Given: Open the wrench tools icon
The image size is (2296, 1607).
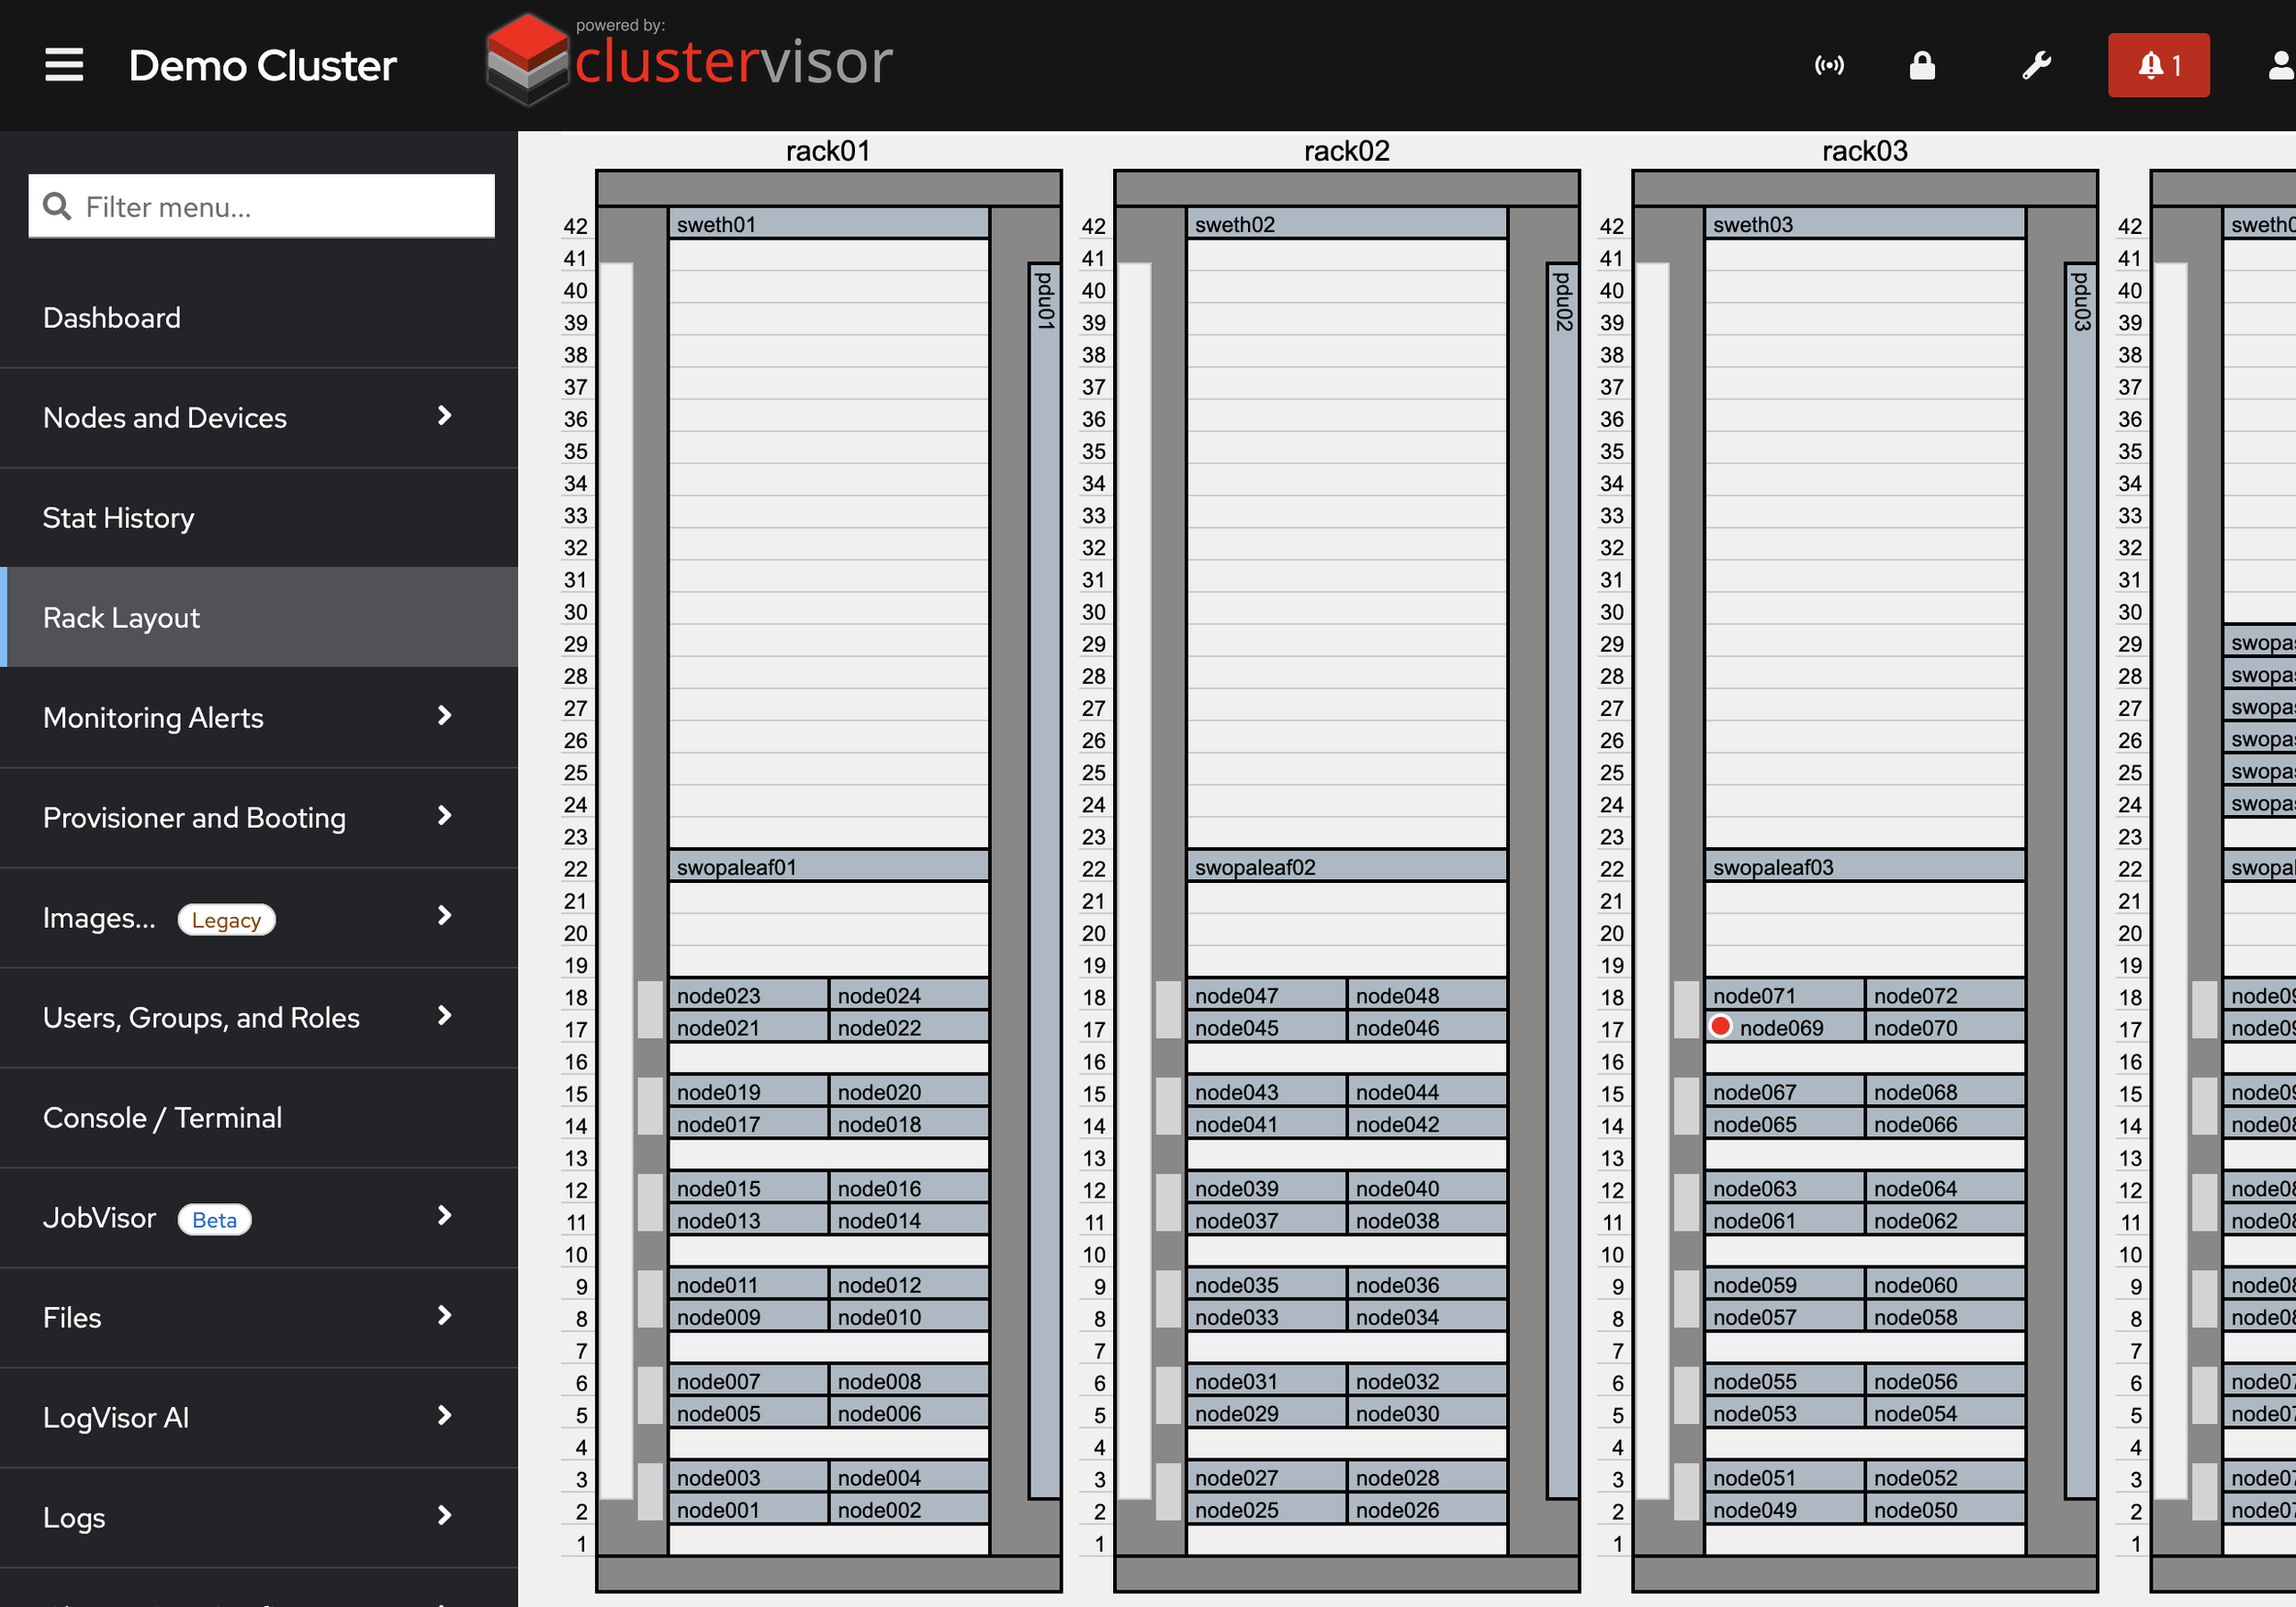Looking at the screenshot, I should [2036, 65].
